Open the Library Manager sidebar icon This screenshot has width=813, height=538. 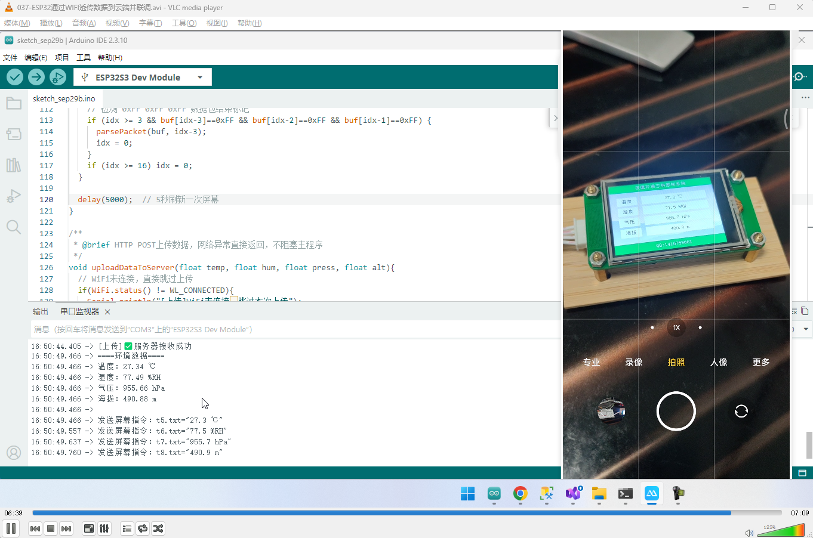coord(14,165)
